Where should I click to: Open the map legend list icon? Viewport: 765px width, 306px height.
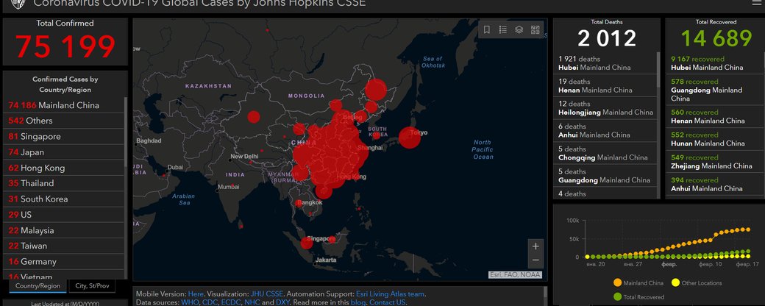point(503,29)
